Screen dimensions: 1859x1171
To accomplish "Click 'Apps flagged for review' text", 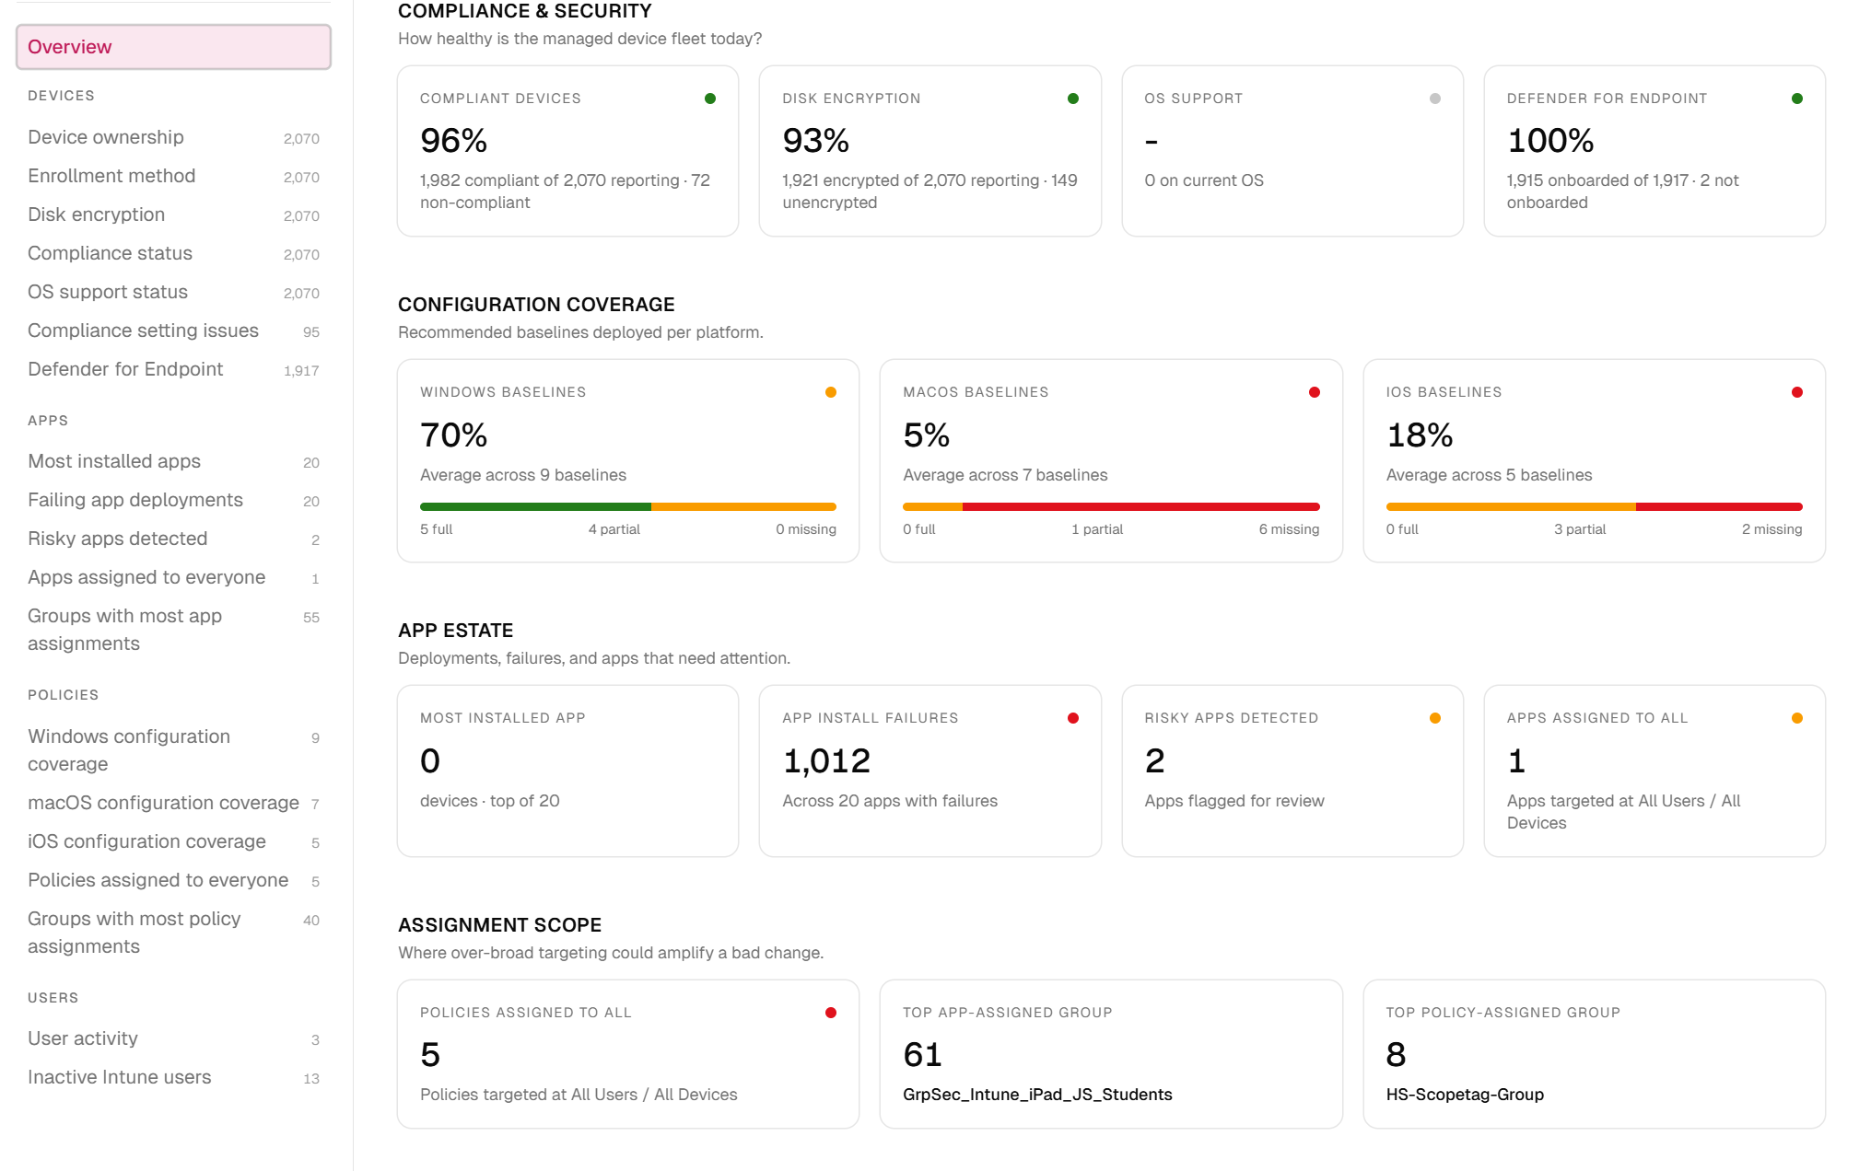I will pos(1234,801).
